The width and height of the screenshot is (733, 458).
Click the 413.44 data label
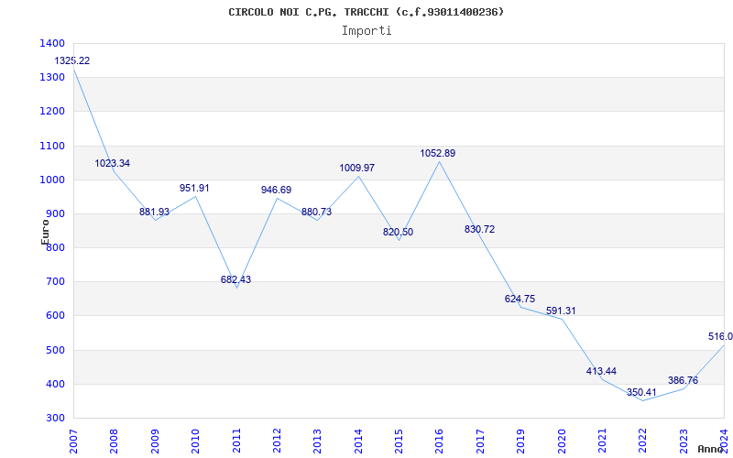pos(601,371)
